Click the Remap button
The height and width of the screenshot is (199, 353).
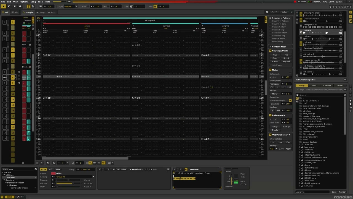click(286, 127)
